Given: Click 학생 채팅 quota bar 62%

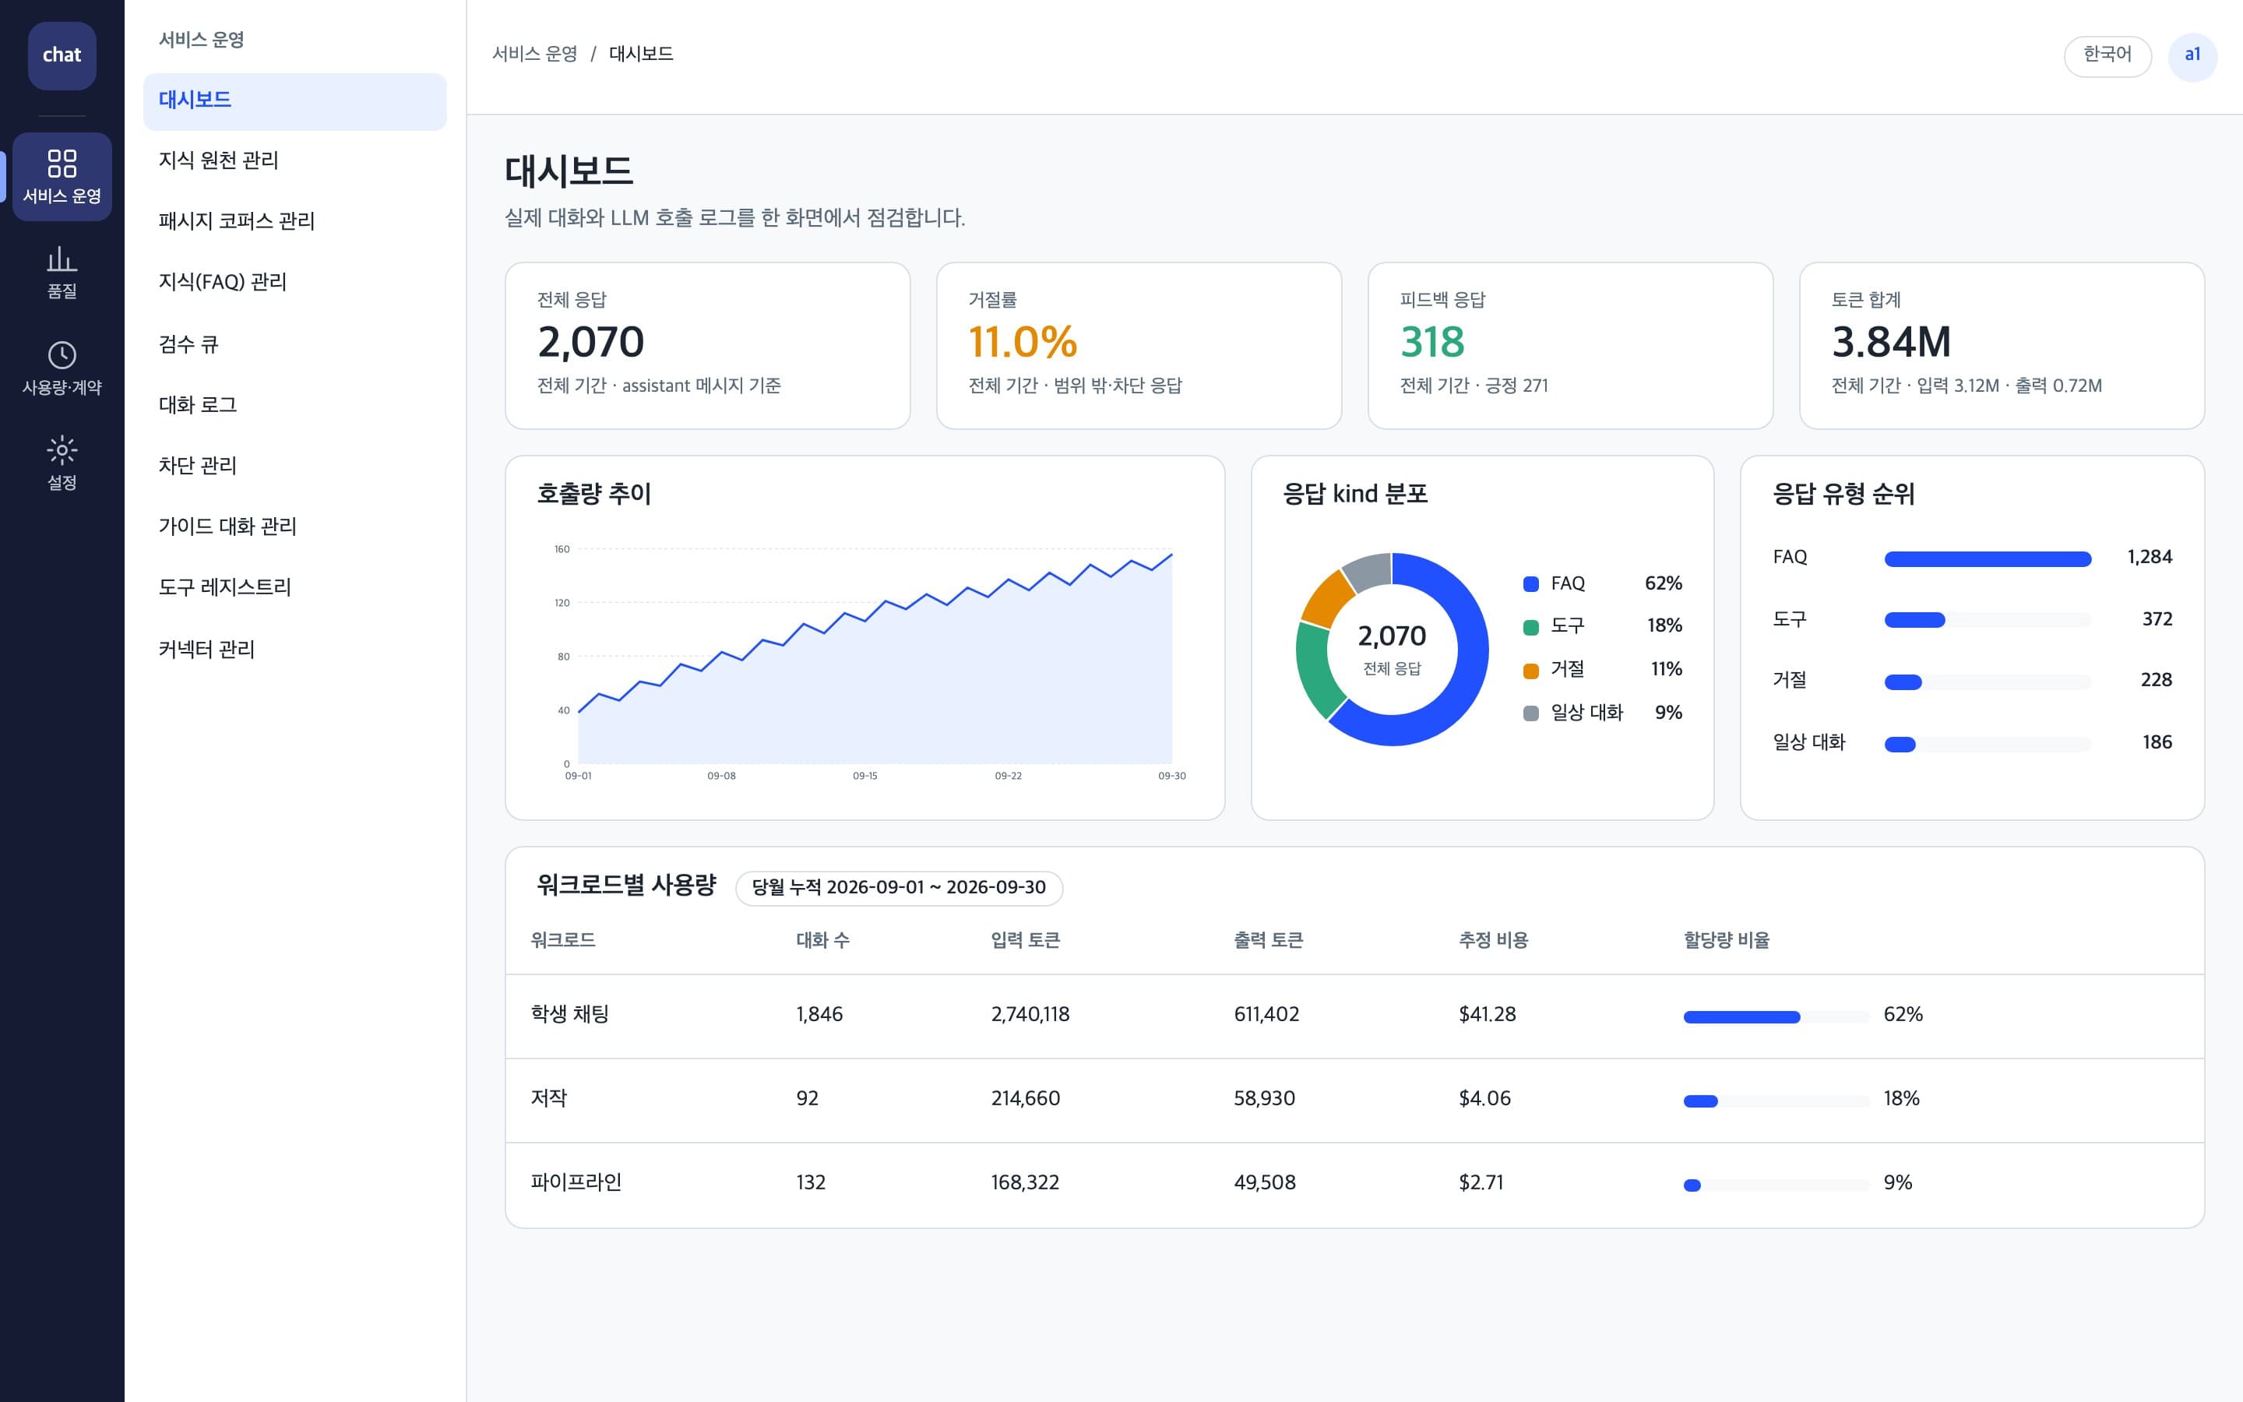Looking at the screenshot, I should (1776, 1017).
